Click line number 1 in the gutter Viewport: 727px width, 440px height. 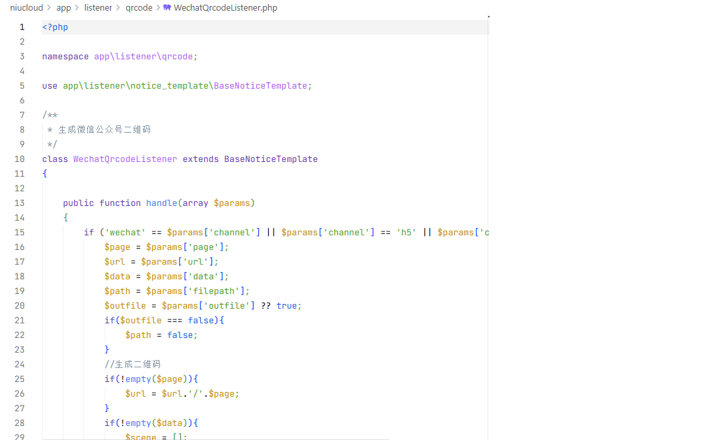point(22,27)
